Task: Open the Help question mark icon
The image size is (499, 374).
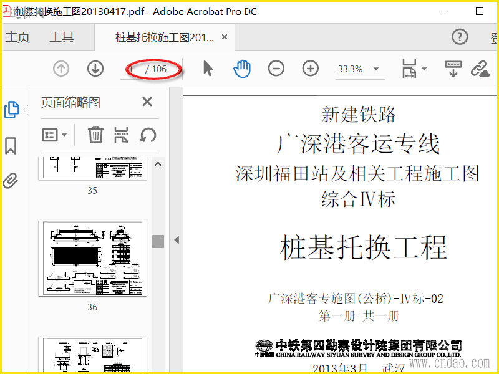Action: (x=460, y=37)
